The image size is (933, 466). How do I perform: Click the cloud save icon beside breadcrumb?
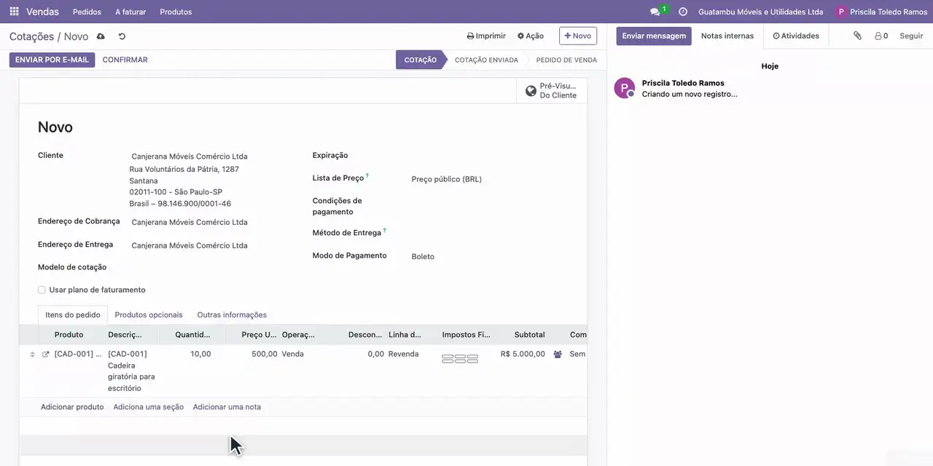pos(101,36)
